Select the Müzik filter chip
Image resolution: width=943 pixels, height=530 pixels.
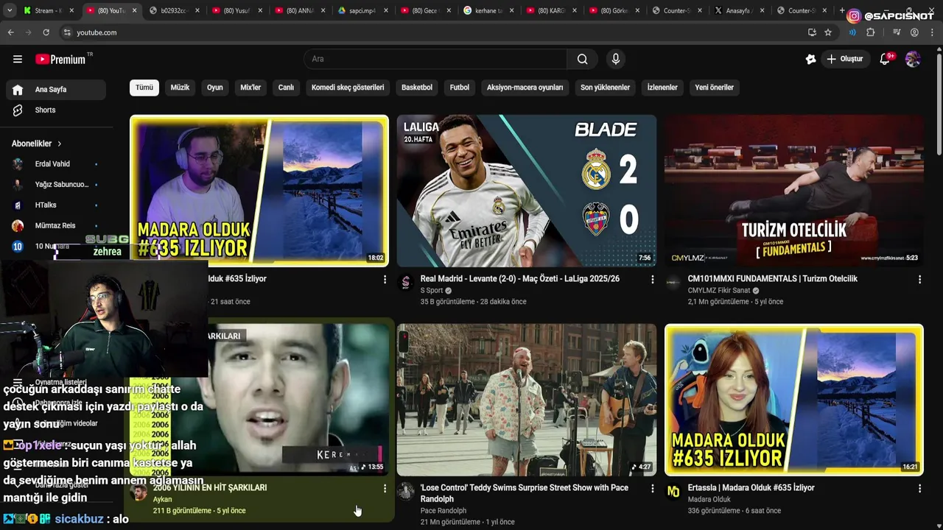click(180, 87)
